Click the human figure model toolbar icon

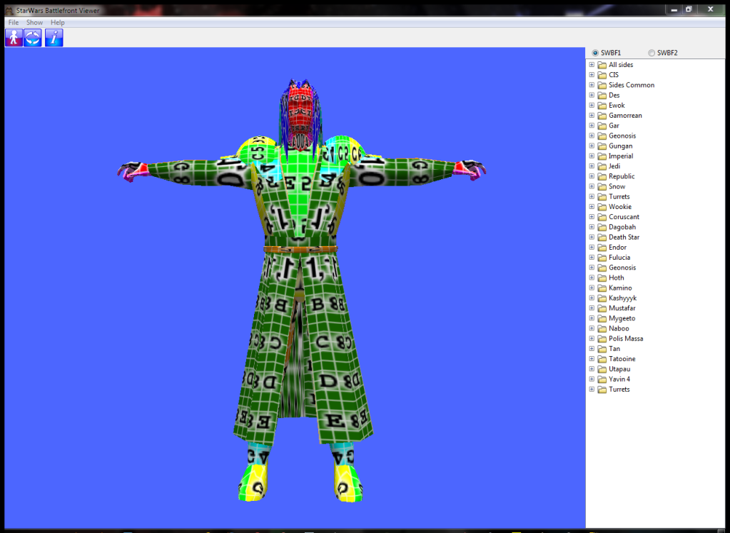pyautogui.click(x=14, y=38)
